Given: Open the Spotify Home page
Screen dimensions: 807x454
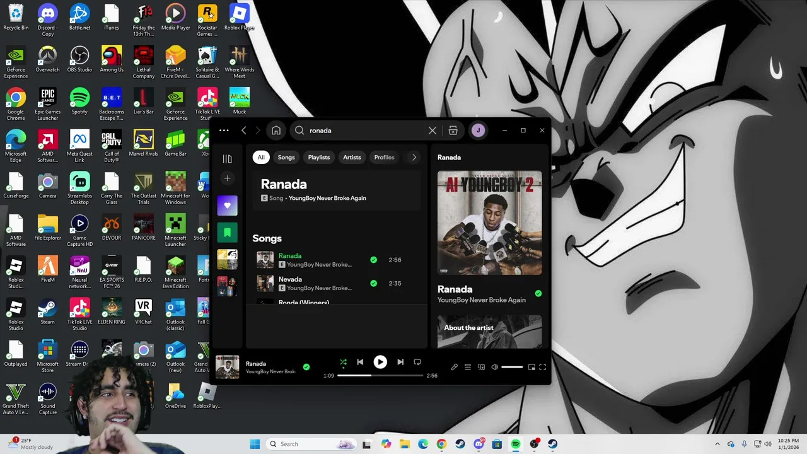Looking at the screenshot, I should (276, 131).
